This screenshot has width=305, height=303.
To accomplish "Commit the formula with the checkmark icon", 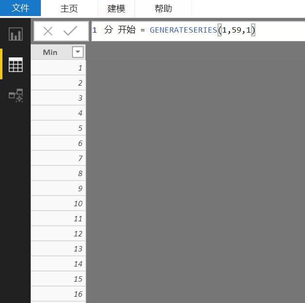I will pos(70,31).
